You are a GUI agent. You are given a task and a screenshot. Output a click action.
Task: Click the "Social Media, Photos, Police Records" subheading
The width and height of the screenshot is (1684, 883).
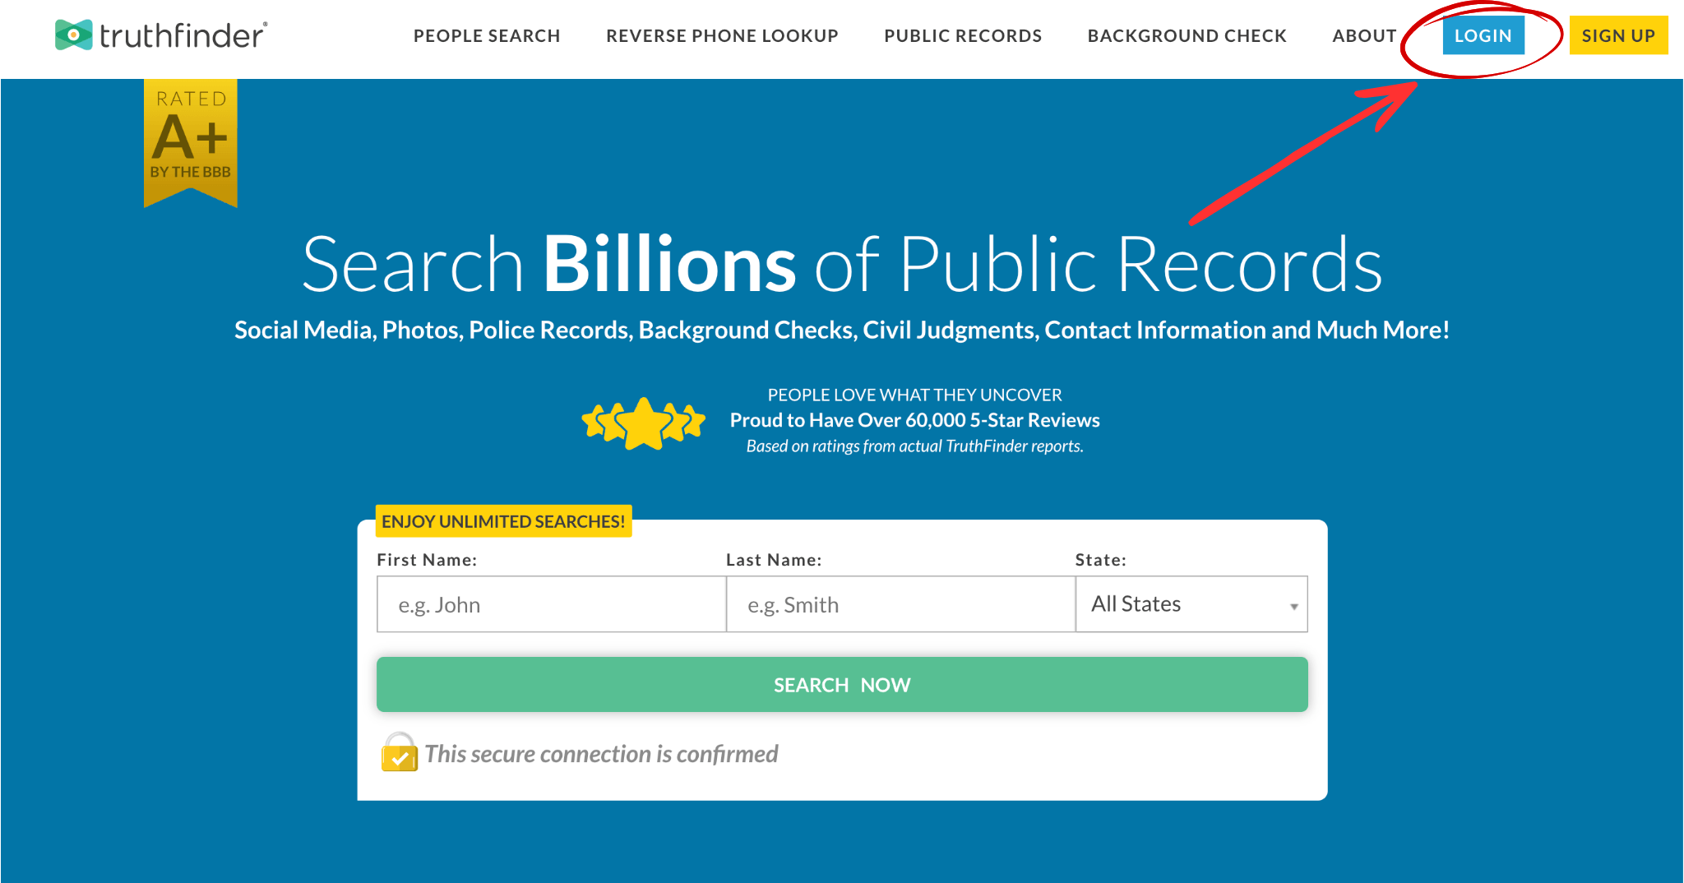842,330
